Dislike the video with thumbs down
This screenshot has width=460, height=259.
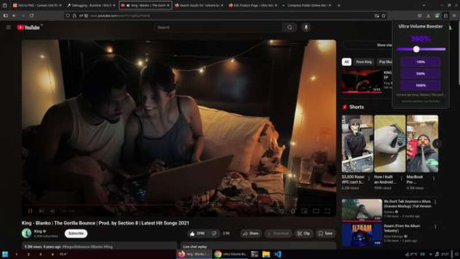point(214,234)
